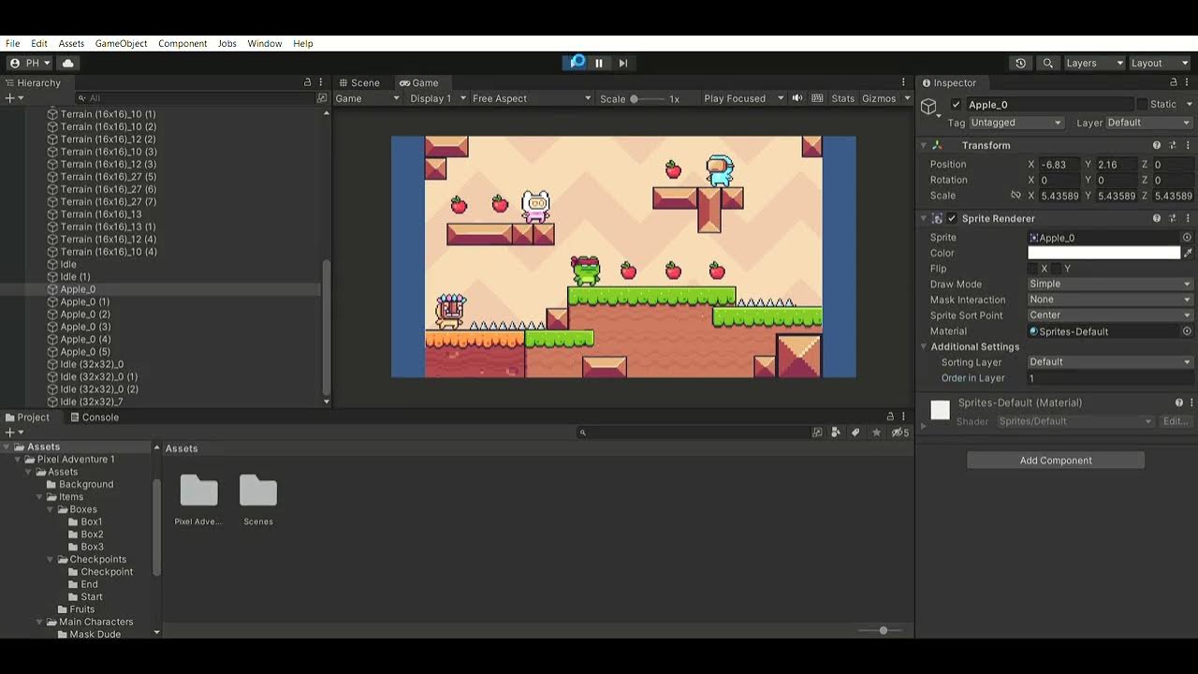Open the Component menu
Image resolution: width=1198 pixels, height=674 pixels.
183,43
